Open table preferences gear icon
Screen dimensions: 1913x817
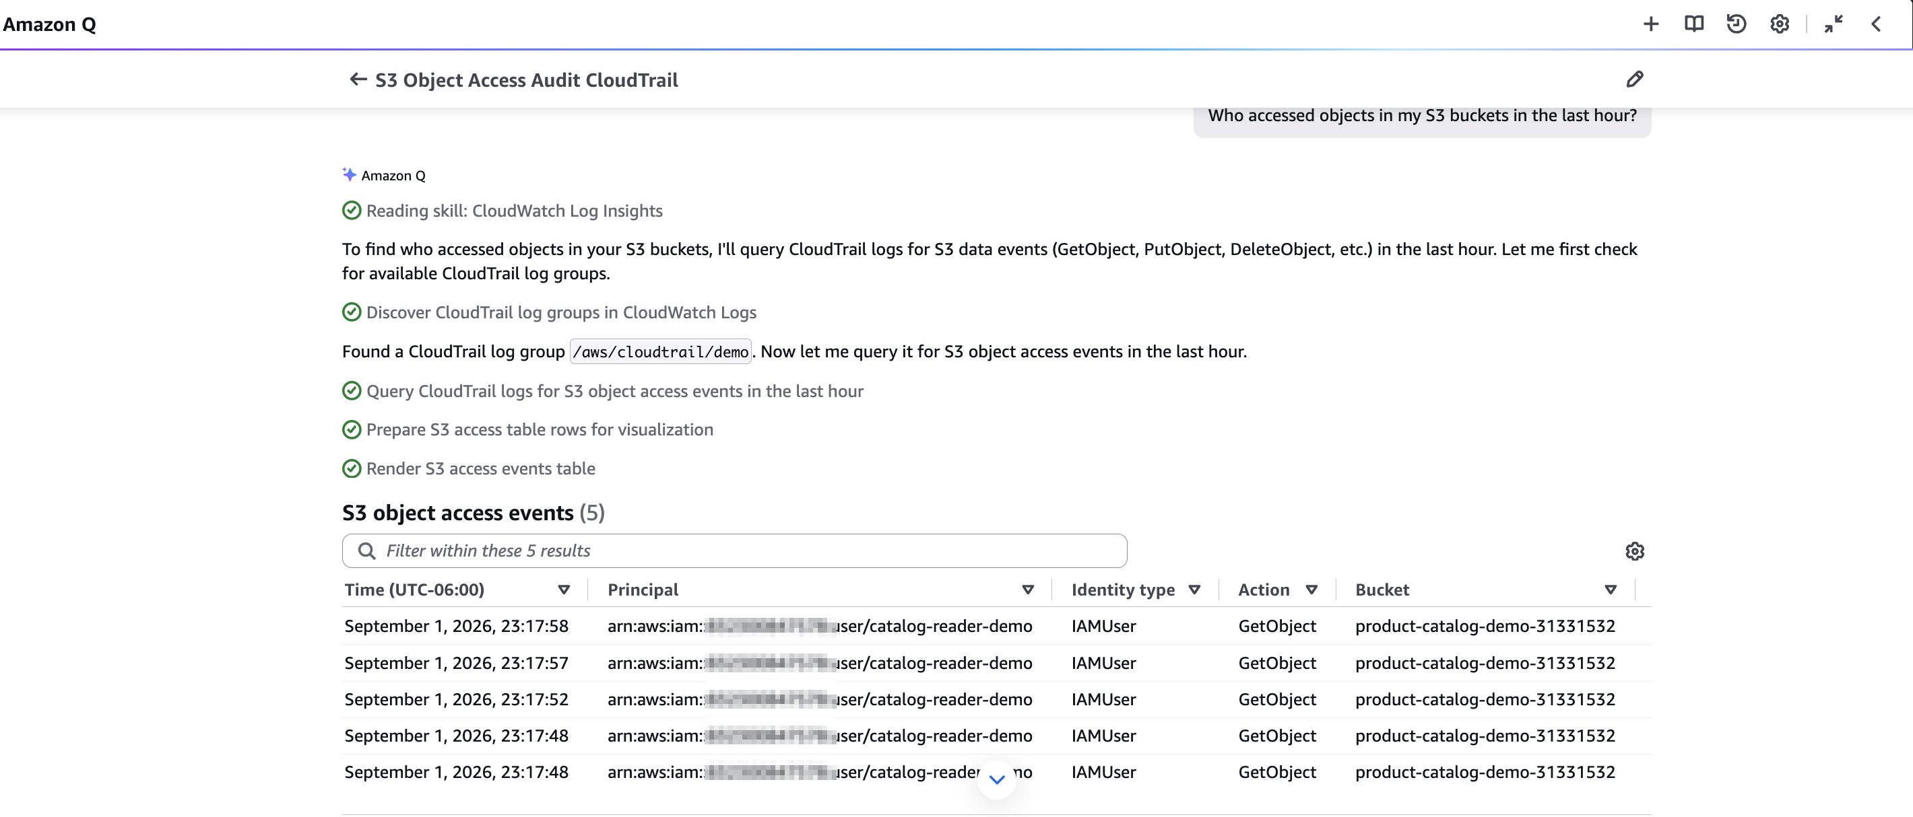[x=1635, y=551]
